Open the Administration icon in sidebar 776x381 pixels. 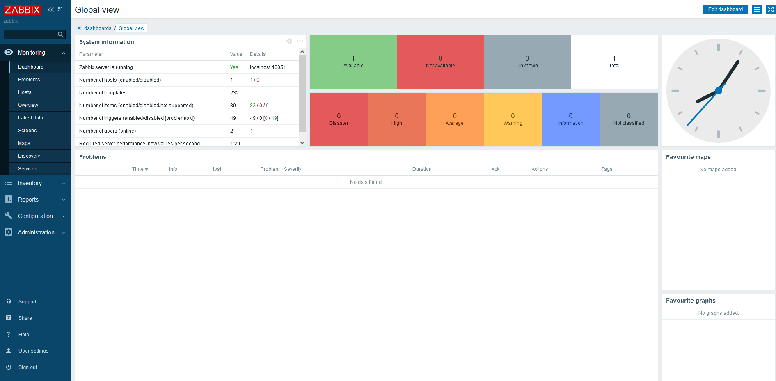(x=8, y=232)
